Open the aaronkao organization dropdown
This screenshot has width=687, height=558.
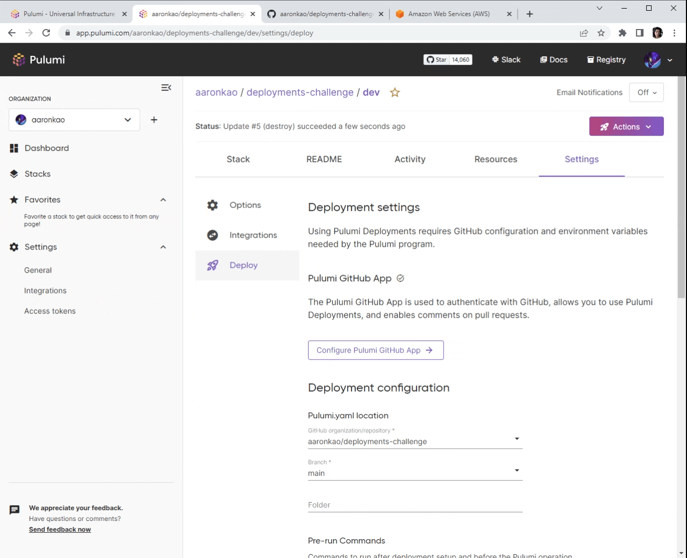(74, 120)
